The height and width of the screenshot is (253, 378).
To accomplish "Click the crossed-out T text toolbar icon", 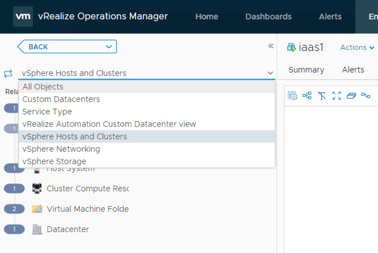I will (322, 96).
